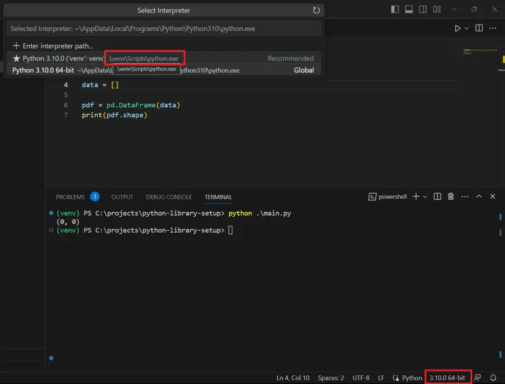This screenshot has width=505, height=384.
Task: Maximize the panel with the chevron-up icon
Action: tap(478, 196)
